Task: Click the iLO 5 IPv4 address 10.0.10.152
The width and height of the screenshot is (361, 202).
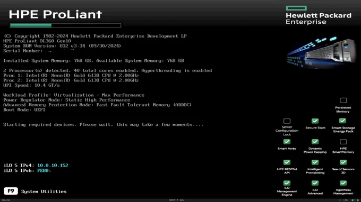Action: click(x=53, y=166)
